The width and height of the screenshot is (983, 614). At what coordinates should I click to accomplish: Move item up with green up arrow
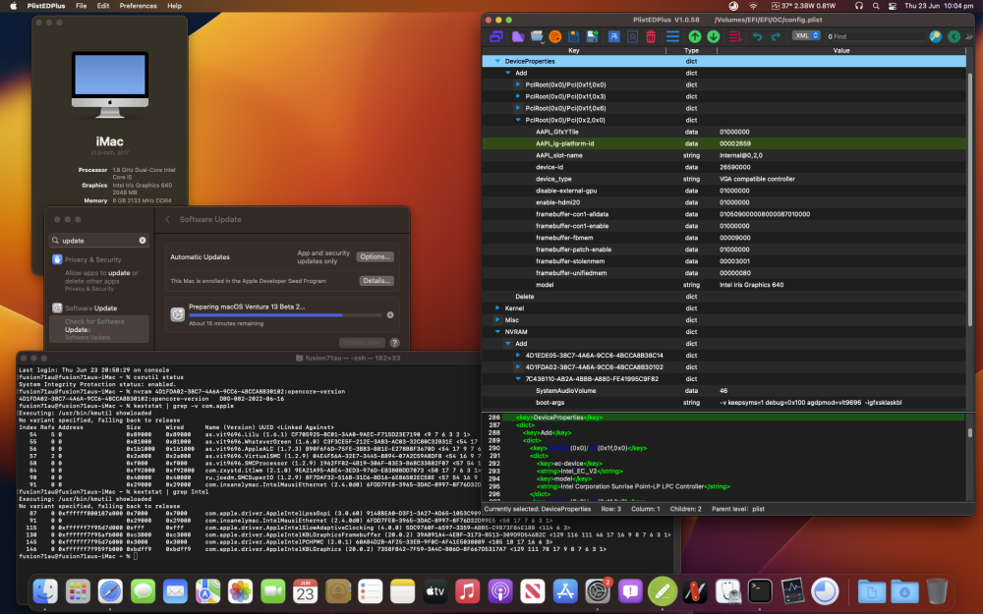695,36
